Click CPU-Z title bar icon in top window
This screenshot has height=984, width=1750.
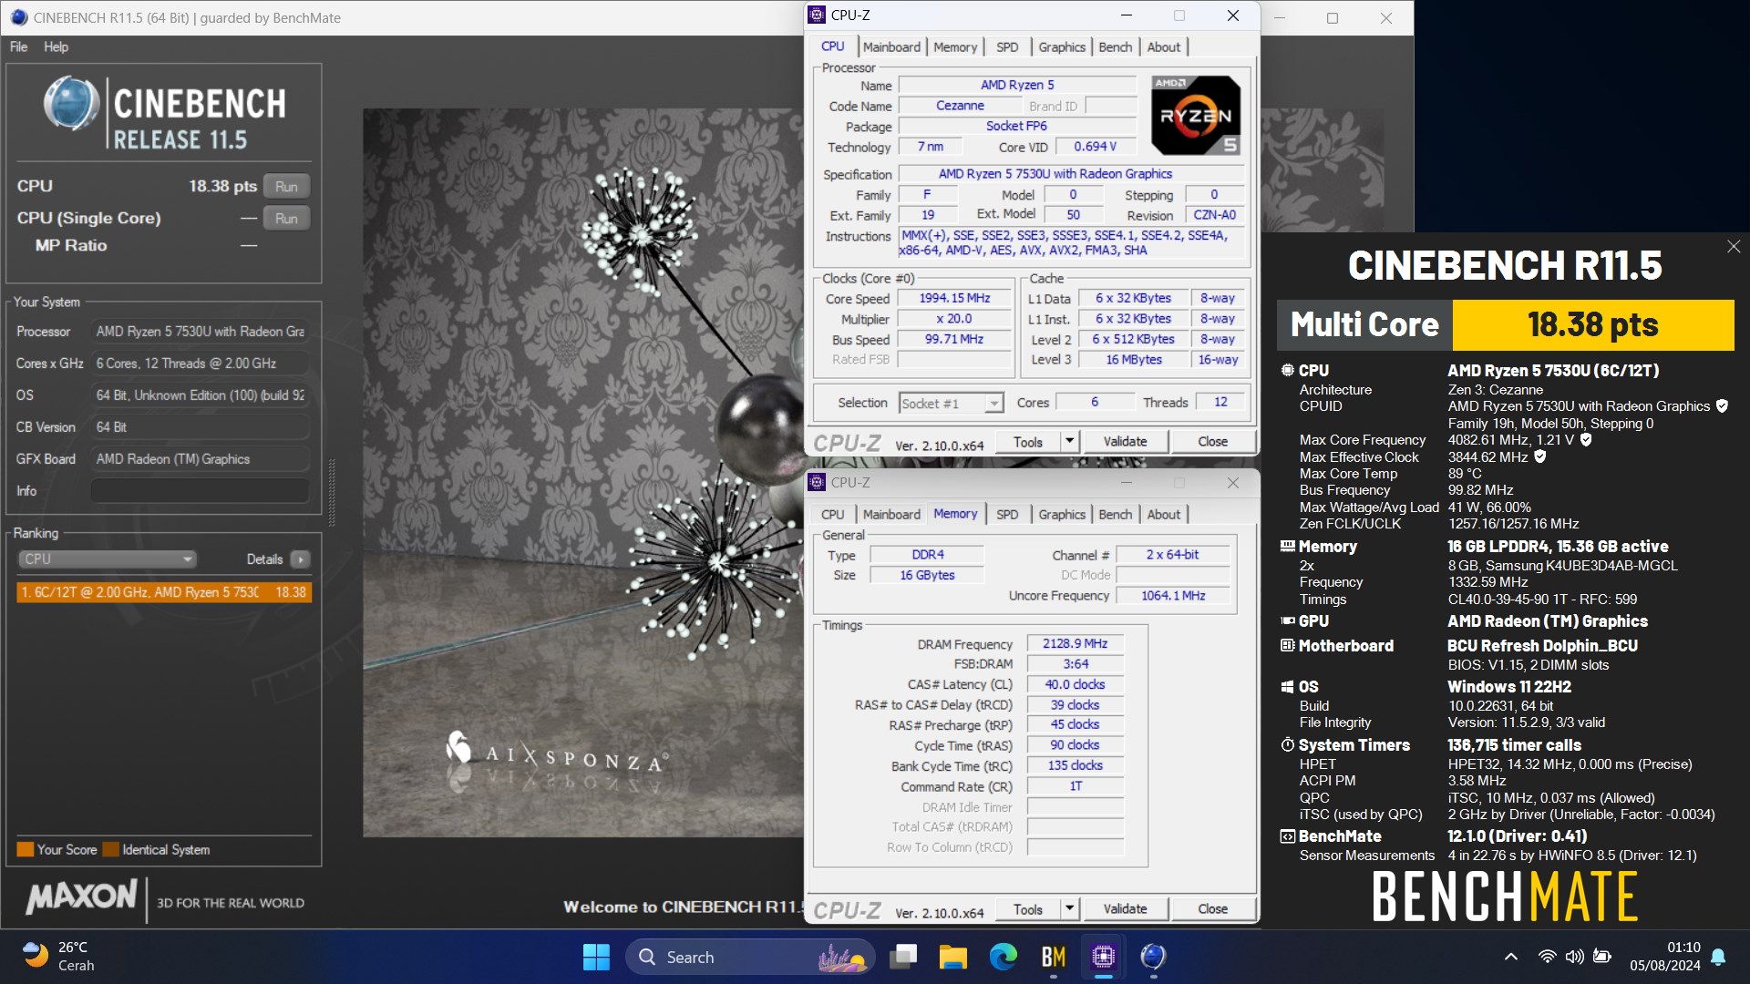[818, 15]
